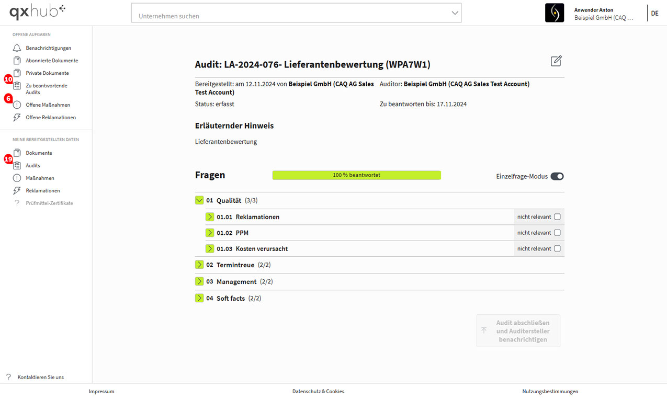
Task: Check nicht relevant for 01.02 PPM
Action: tap(557, 233)
